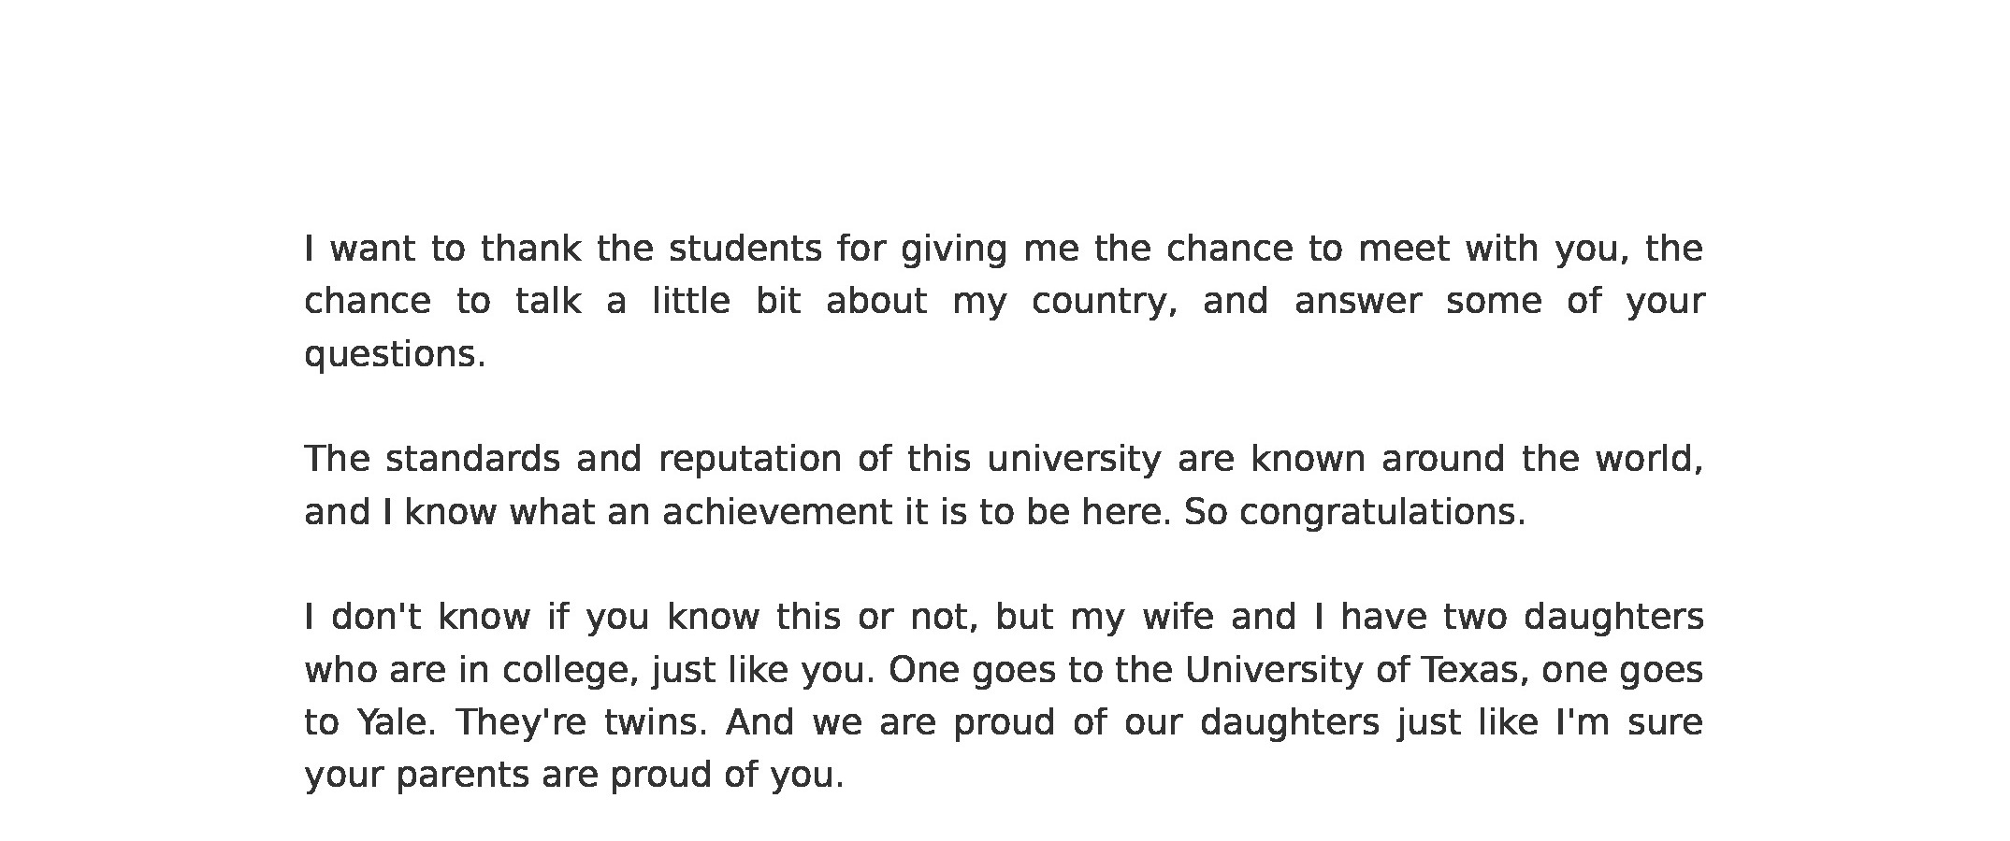This screenshot has width=2010, height=841.
Task: Click the word "little" in first paragraph
Action: (x=690, y=301)
